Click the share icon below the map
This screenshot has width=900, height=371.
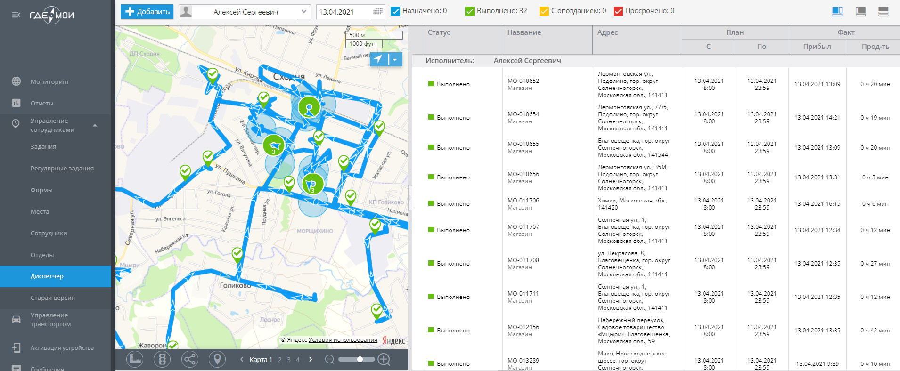pos(190,360)
